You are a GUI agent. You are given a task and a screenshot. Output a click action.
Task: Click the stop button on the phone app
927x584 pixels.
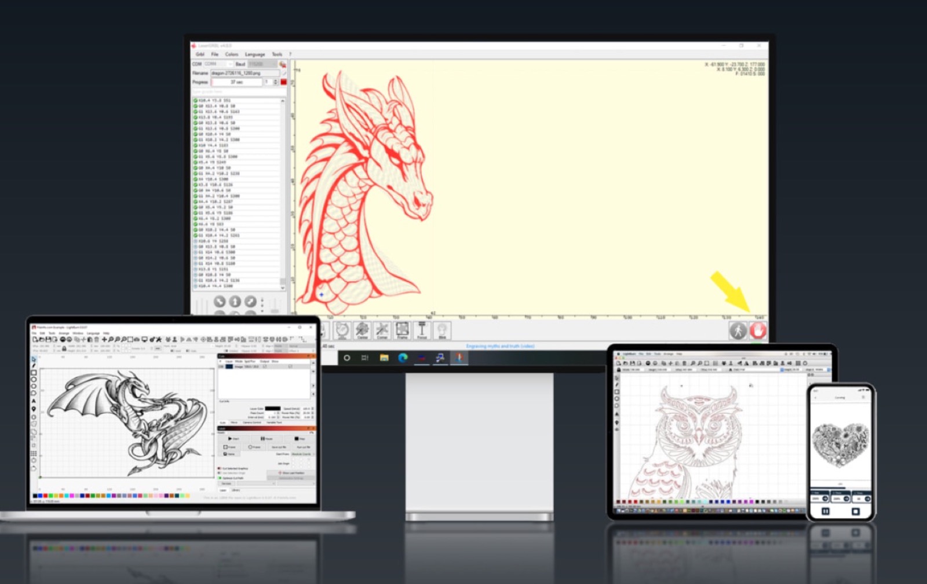pos(856,511)
